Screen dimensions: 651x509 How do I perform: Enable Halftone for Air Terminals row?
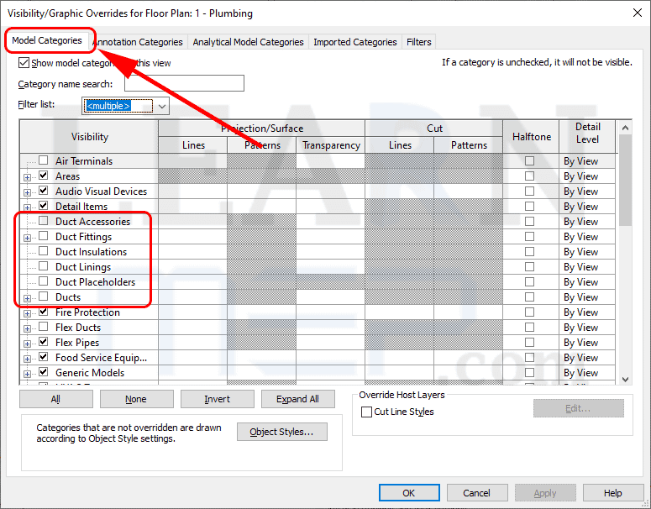(529, 161)
